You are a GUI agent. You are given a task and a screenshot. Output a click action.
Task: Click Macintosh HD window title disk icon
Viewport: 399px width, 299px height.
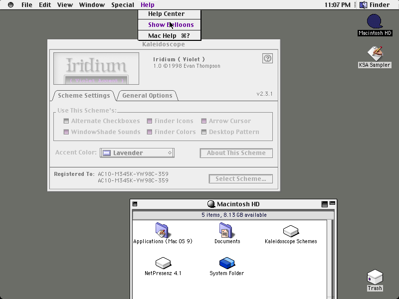(x=211, y=204)
